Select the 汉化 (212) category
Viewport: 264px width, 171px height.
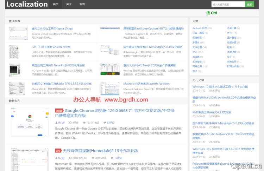(195, 52)
